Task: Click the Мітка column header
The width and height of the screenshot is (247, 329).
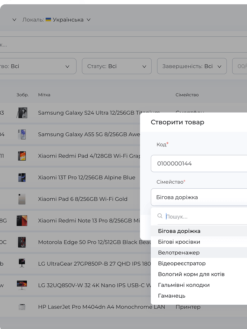Action: click(x=44, y=95)
